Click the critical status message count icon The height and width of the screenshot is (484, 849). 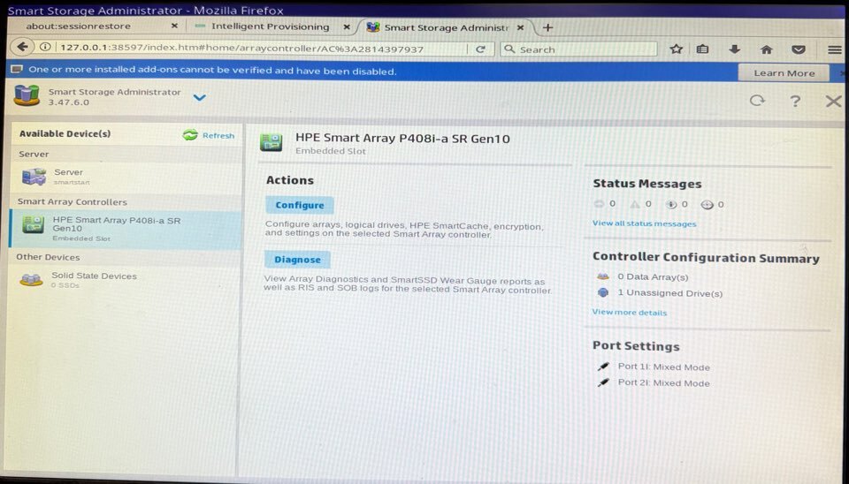(x=599, y=204)
